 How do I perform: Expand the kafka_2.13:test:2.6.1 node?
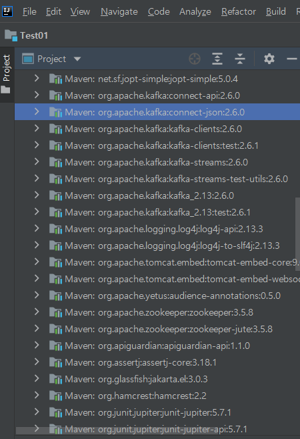37,211
